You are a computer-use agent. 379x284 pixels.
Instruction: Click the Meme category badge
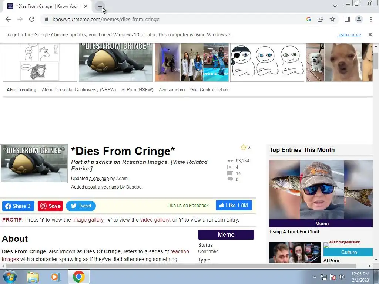(x=226, y=235)
